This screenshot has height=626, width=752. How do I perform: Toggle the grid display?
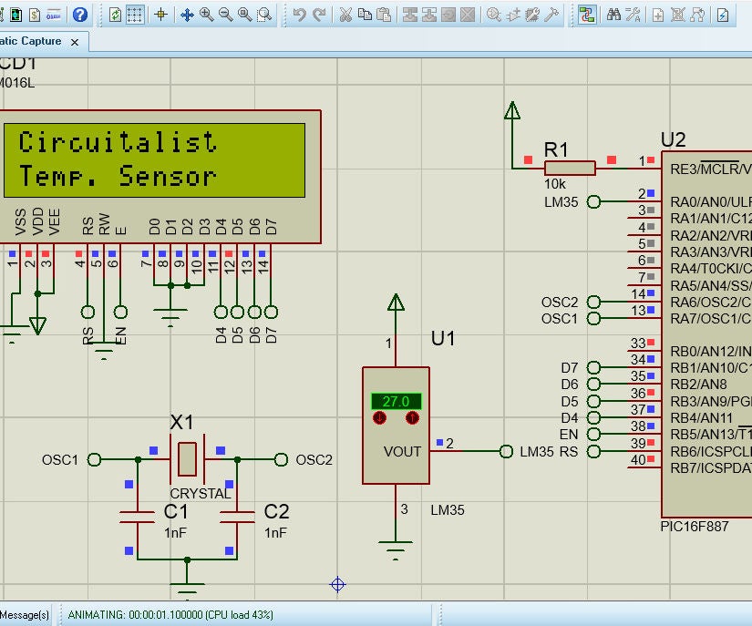point(135,14)
